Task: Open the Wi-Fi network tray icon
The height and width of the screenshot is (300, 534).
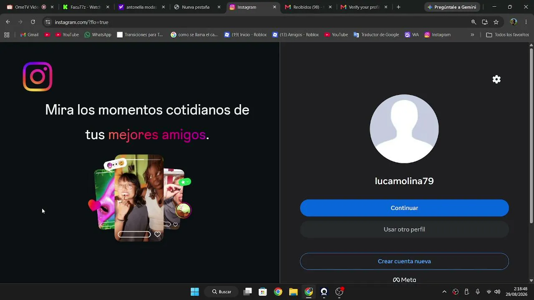Action: 489,292
